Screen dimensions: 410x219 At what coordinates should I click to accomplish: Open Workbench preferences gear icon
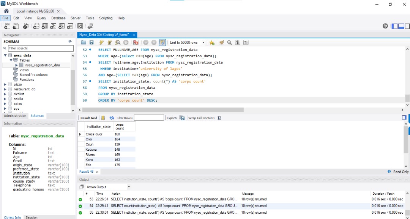[385, 26]
